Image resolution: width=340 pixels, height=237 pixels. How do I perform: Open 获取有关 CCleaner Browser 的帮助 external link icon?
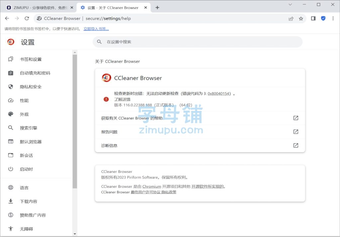click(296, 118)
